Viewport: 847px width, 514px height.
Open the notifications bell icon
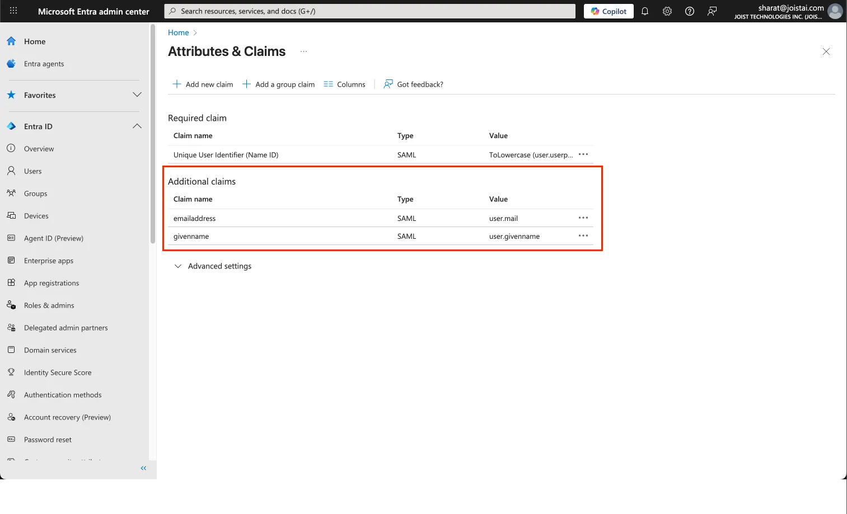[x=645, y=11]
